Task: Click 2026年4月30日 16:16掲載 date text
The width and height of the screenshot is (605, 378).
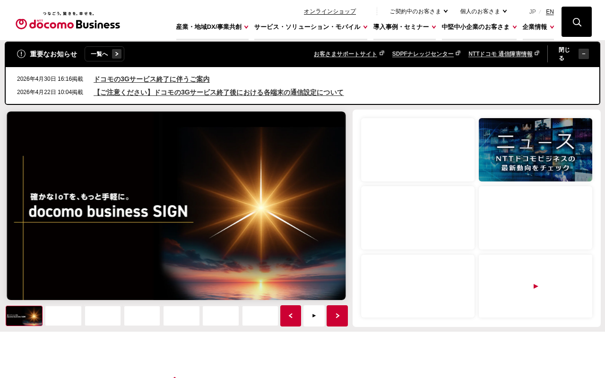Action: point(50,79)
